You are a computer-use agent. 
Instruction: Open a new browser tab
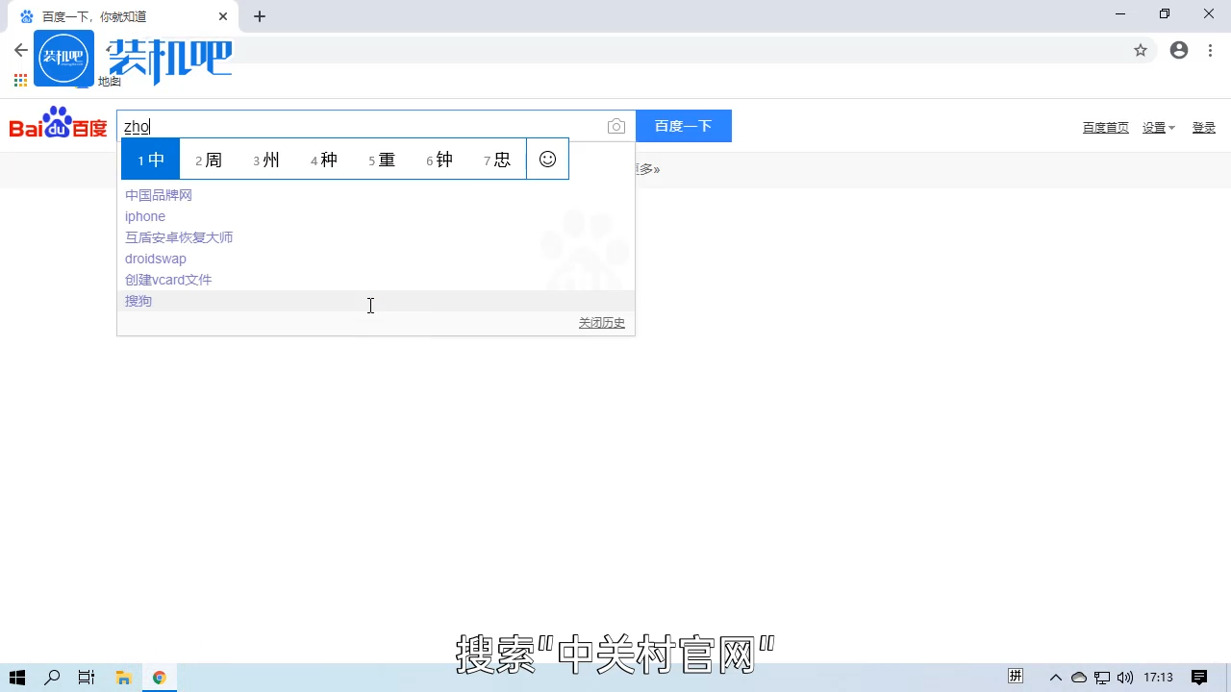coord(260,16)
